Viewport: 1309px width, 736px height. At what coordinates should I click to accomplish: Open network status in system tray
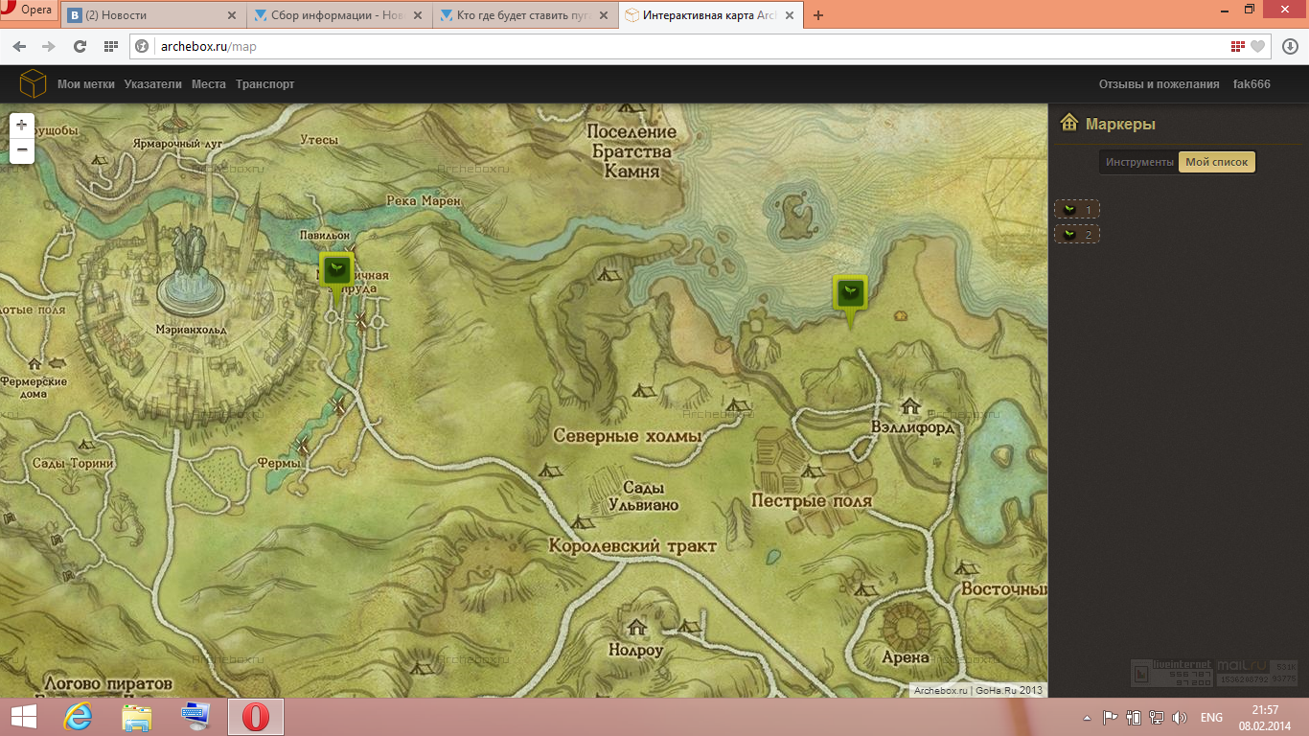1157,718
